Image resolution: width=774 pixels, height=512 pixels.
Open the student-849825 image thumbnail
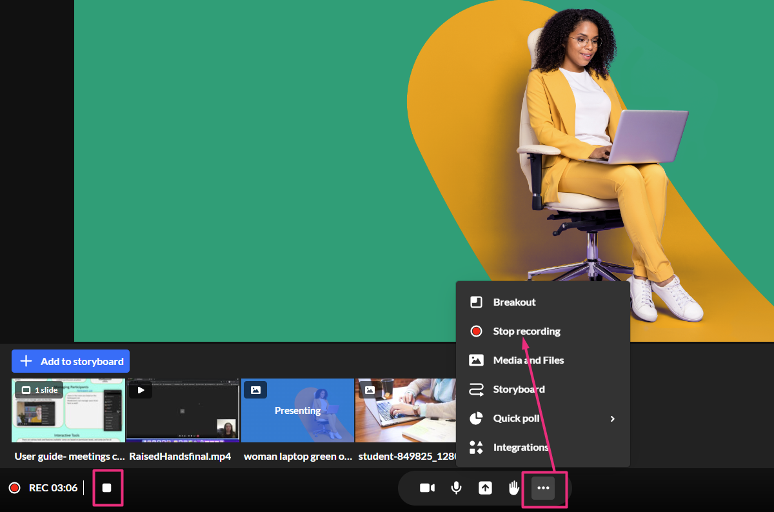click(x=405, y=411)
